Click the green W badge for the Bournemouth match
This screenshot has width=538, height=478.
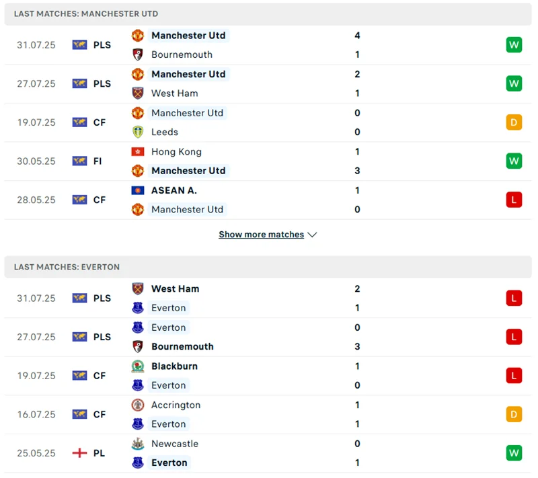514,45
